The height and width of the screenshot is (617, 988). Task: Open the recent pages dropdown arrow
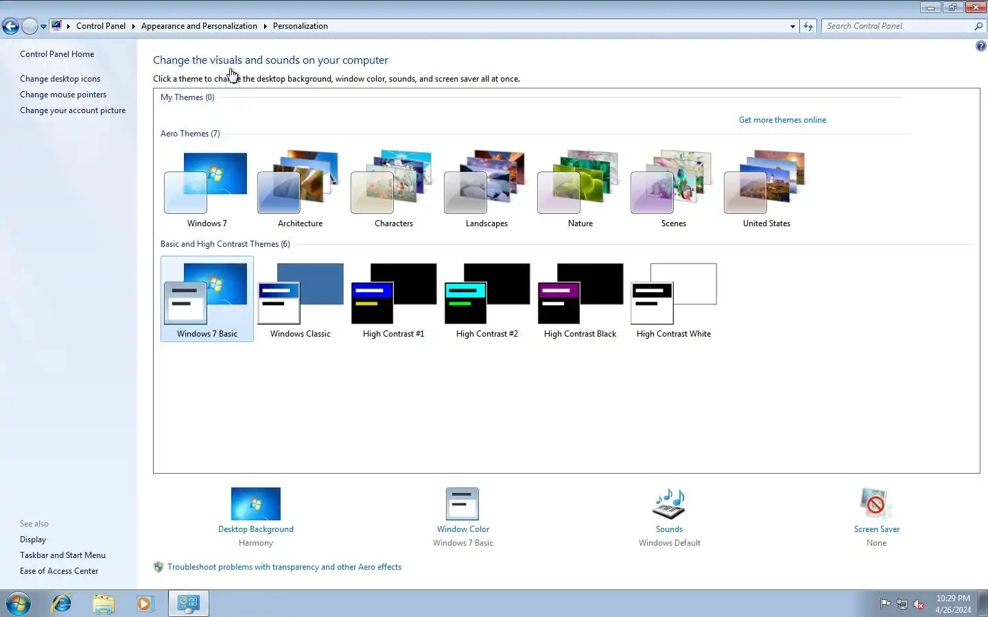click(43, 27)
